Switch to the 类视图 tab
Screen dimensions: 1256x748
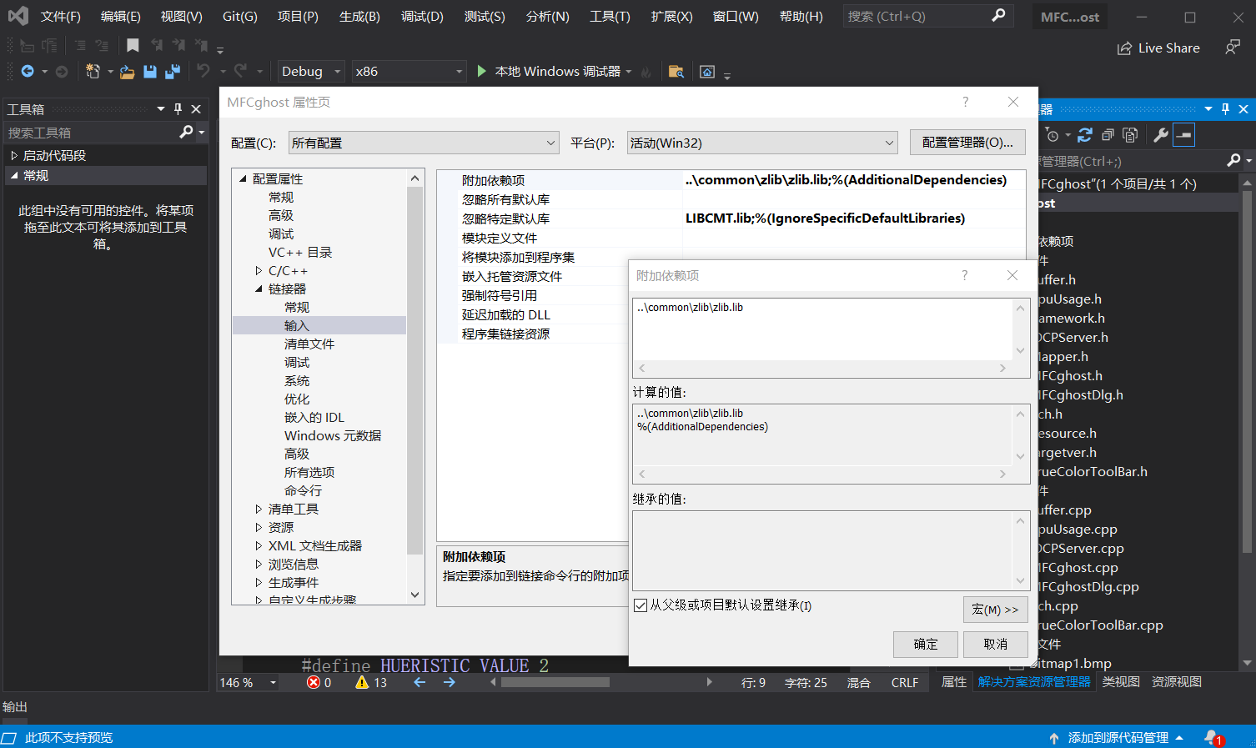(x=1120, y=682)
